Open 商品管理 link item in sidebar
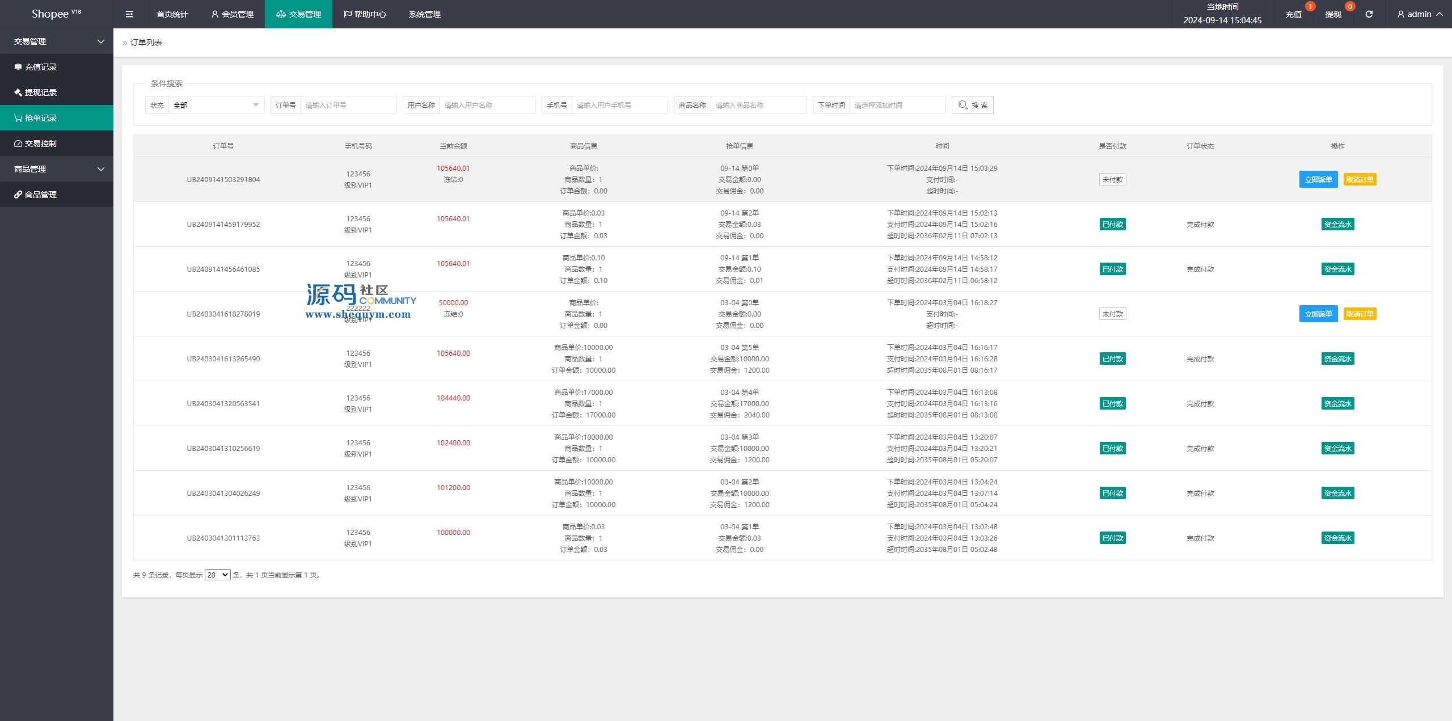 (x=41, y=195)
